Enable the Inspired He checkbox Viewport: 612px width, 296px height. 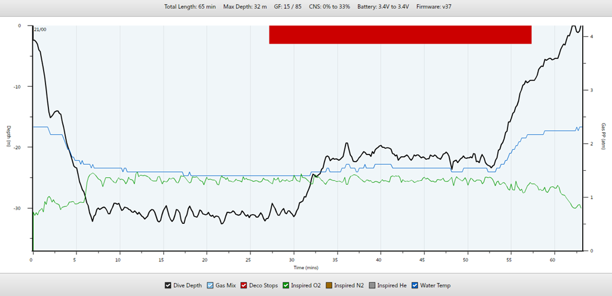pos(373,286)
